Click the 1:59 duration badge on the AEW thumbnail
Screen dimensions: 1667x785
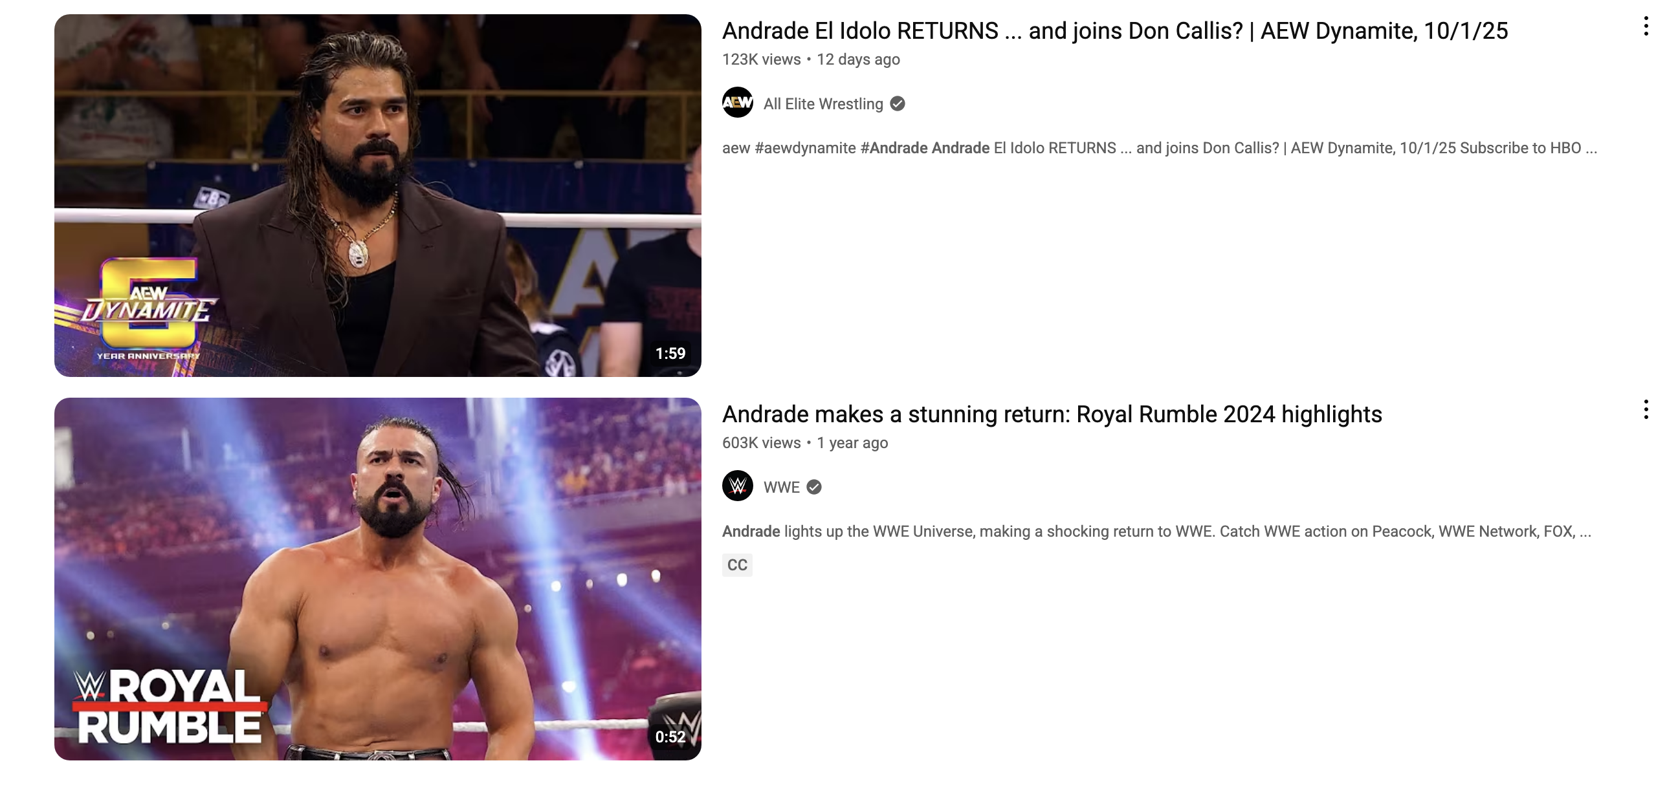coord(670,354)
